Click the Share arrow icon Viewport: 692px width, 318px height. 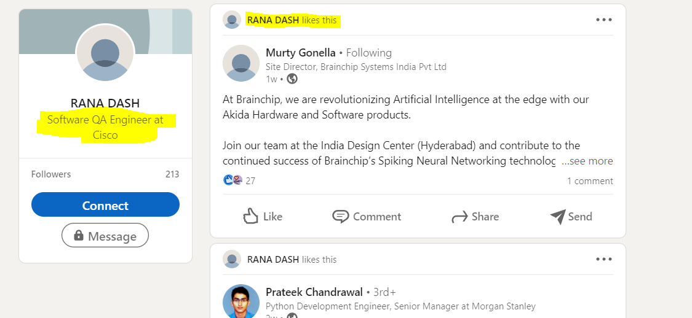click(x=459, y=217)
